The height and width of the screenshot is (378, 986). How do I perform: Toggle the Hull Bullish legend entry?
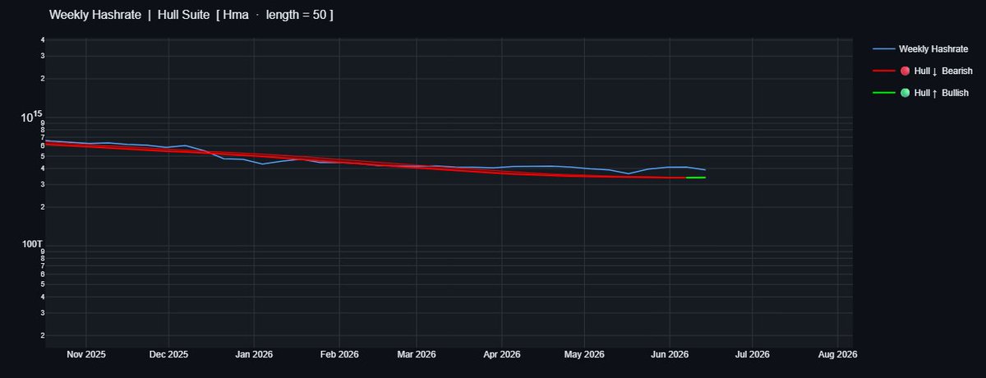(921, 94)
